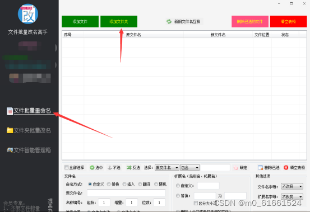This screenshot has height=212, width=310.
Task: Select the 翻译 naming mode radio
Action: click(140, 184)
